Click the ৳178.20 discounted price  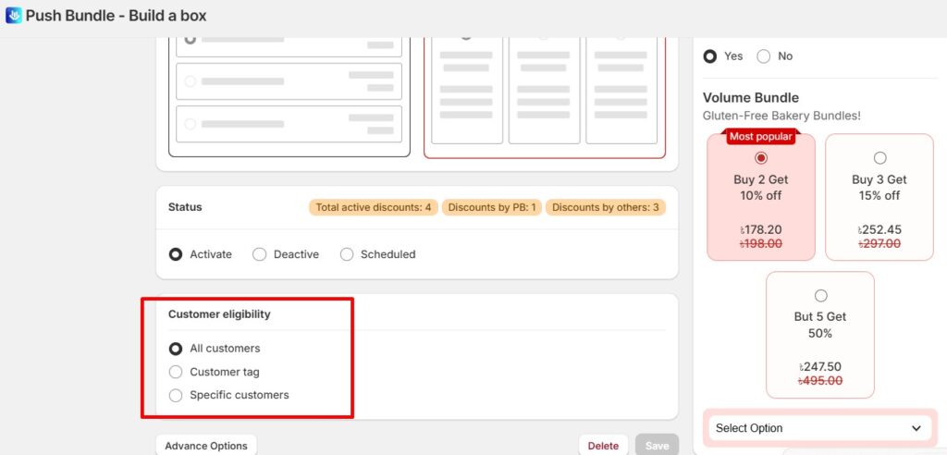(761, 229)
